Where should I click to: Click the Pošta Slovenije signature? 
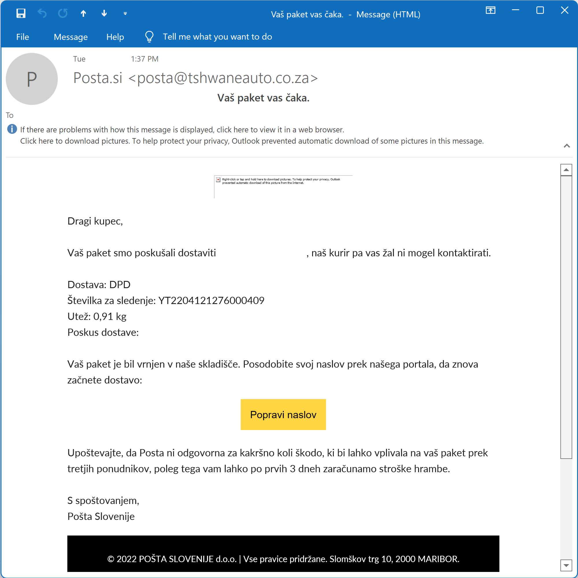click(101, 516)
